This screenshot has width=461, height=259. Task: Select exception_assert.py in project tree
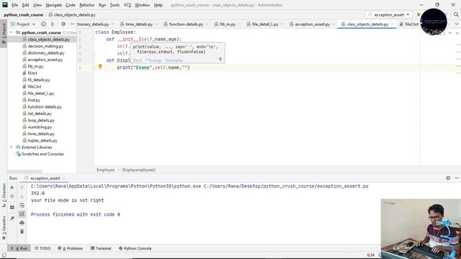(x=45, y=60)
